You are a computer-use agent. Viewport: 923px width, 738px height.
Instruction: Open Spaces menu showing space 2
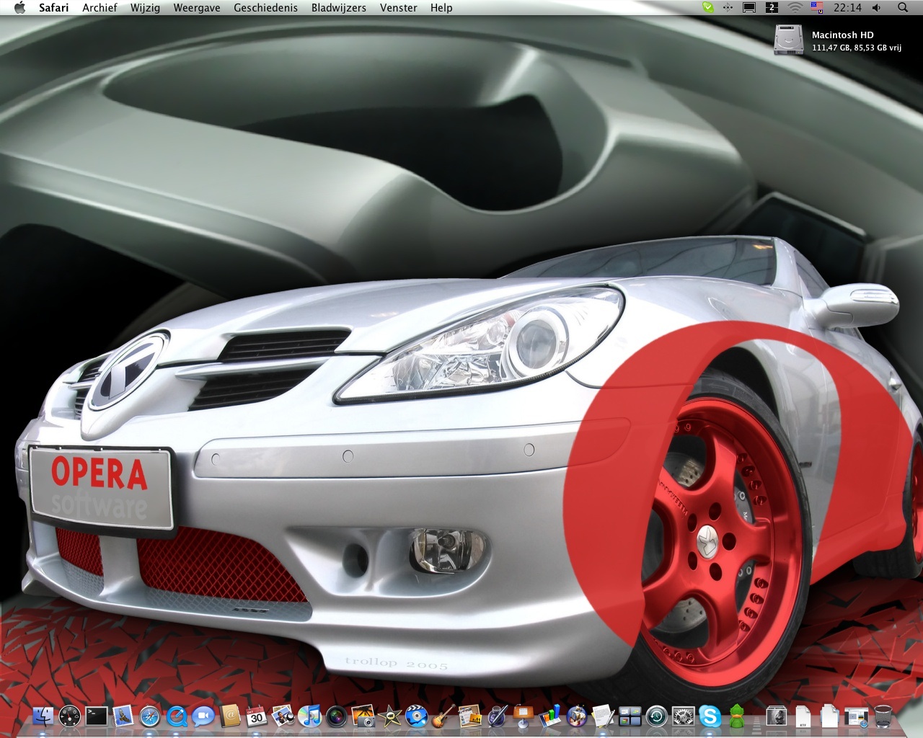772,8
